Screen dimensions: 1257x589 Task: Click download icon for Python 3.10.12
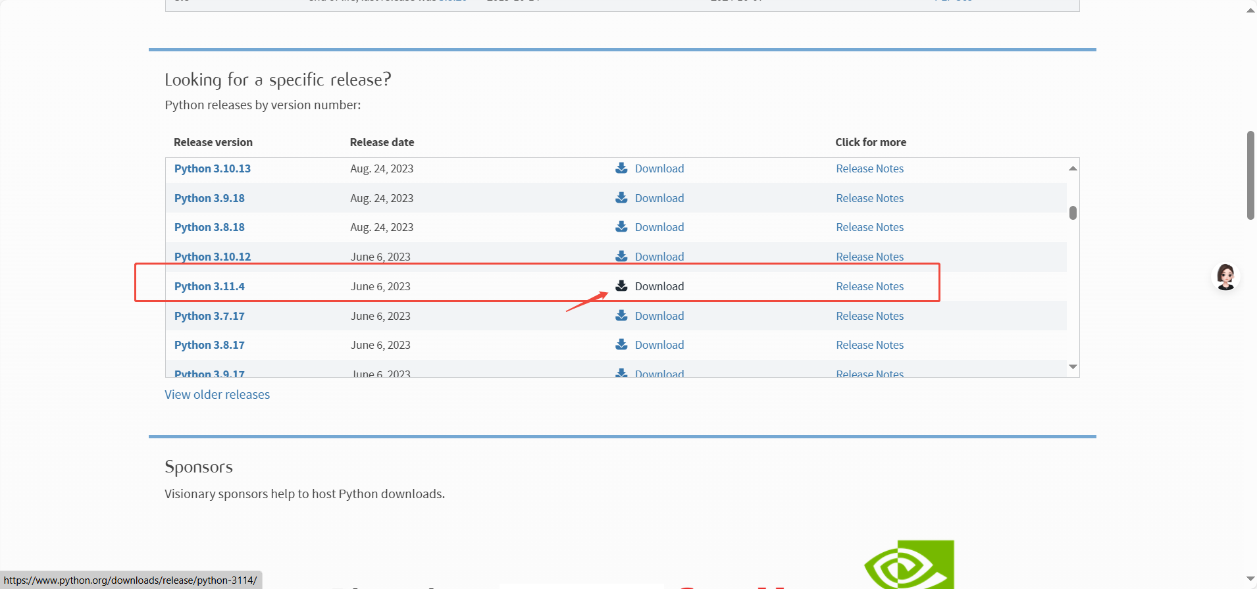[x=621, y=256]
